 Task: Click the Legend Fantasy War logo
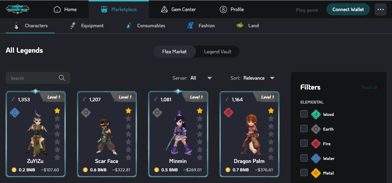coord(17,9)
